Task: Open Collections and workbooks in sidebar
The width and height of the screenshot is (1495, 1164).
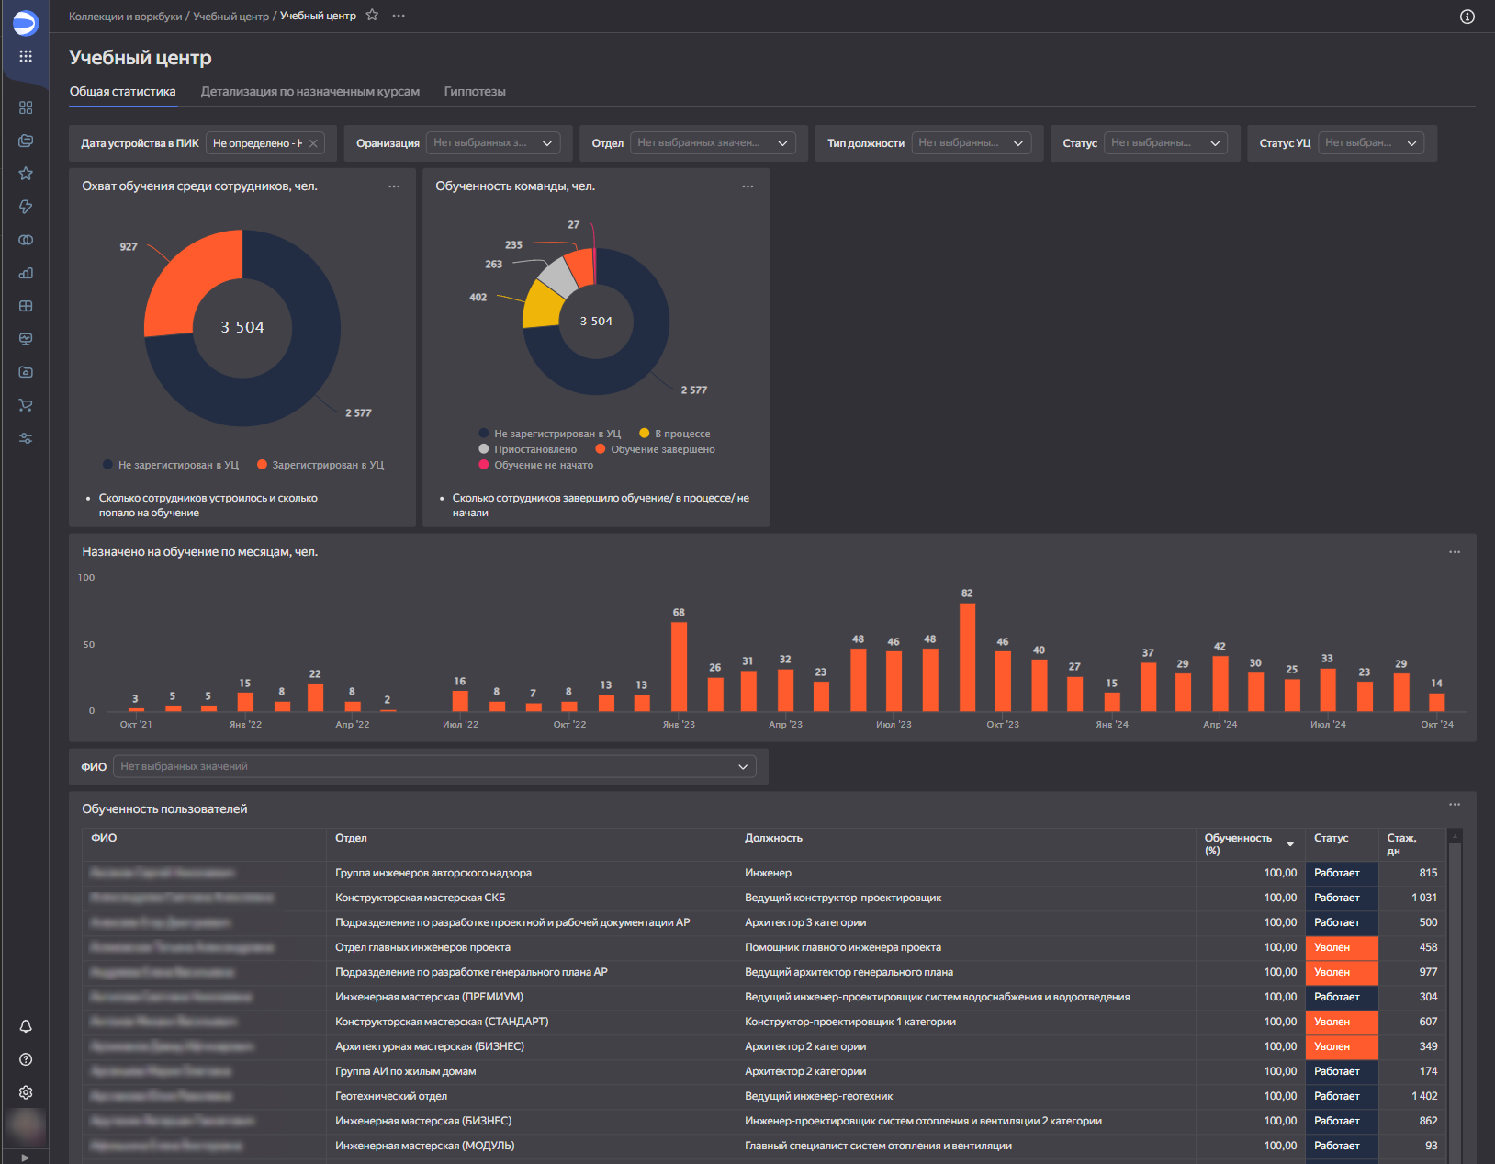Action: coord(26,141)
